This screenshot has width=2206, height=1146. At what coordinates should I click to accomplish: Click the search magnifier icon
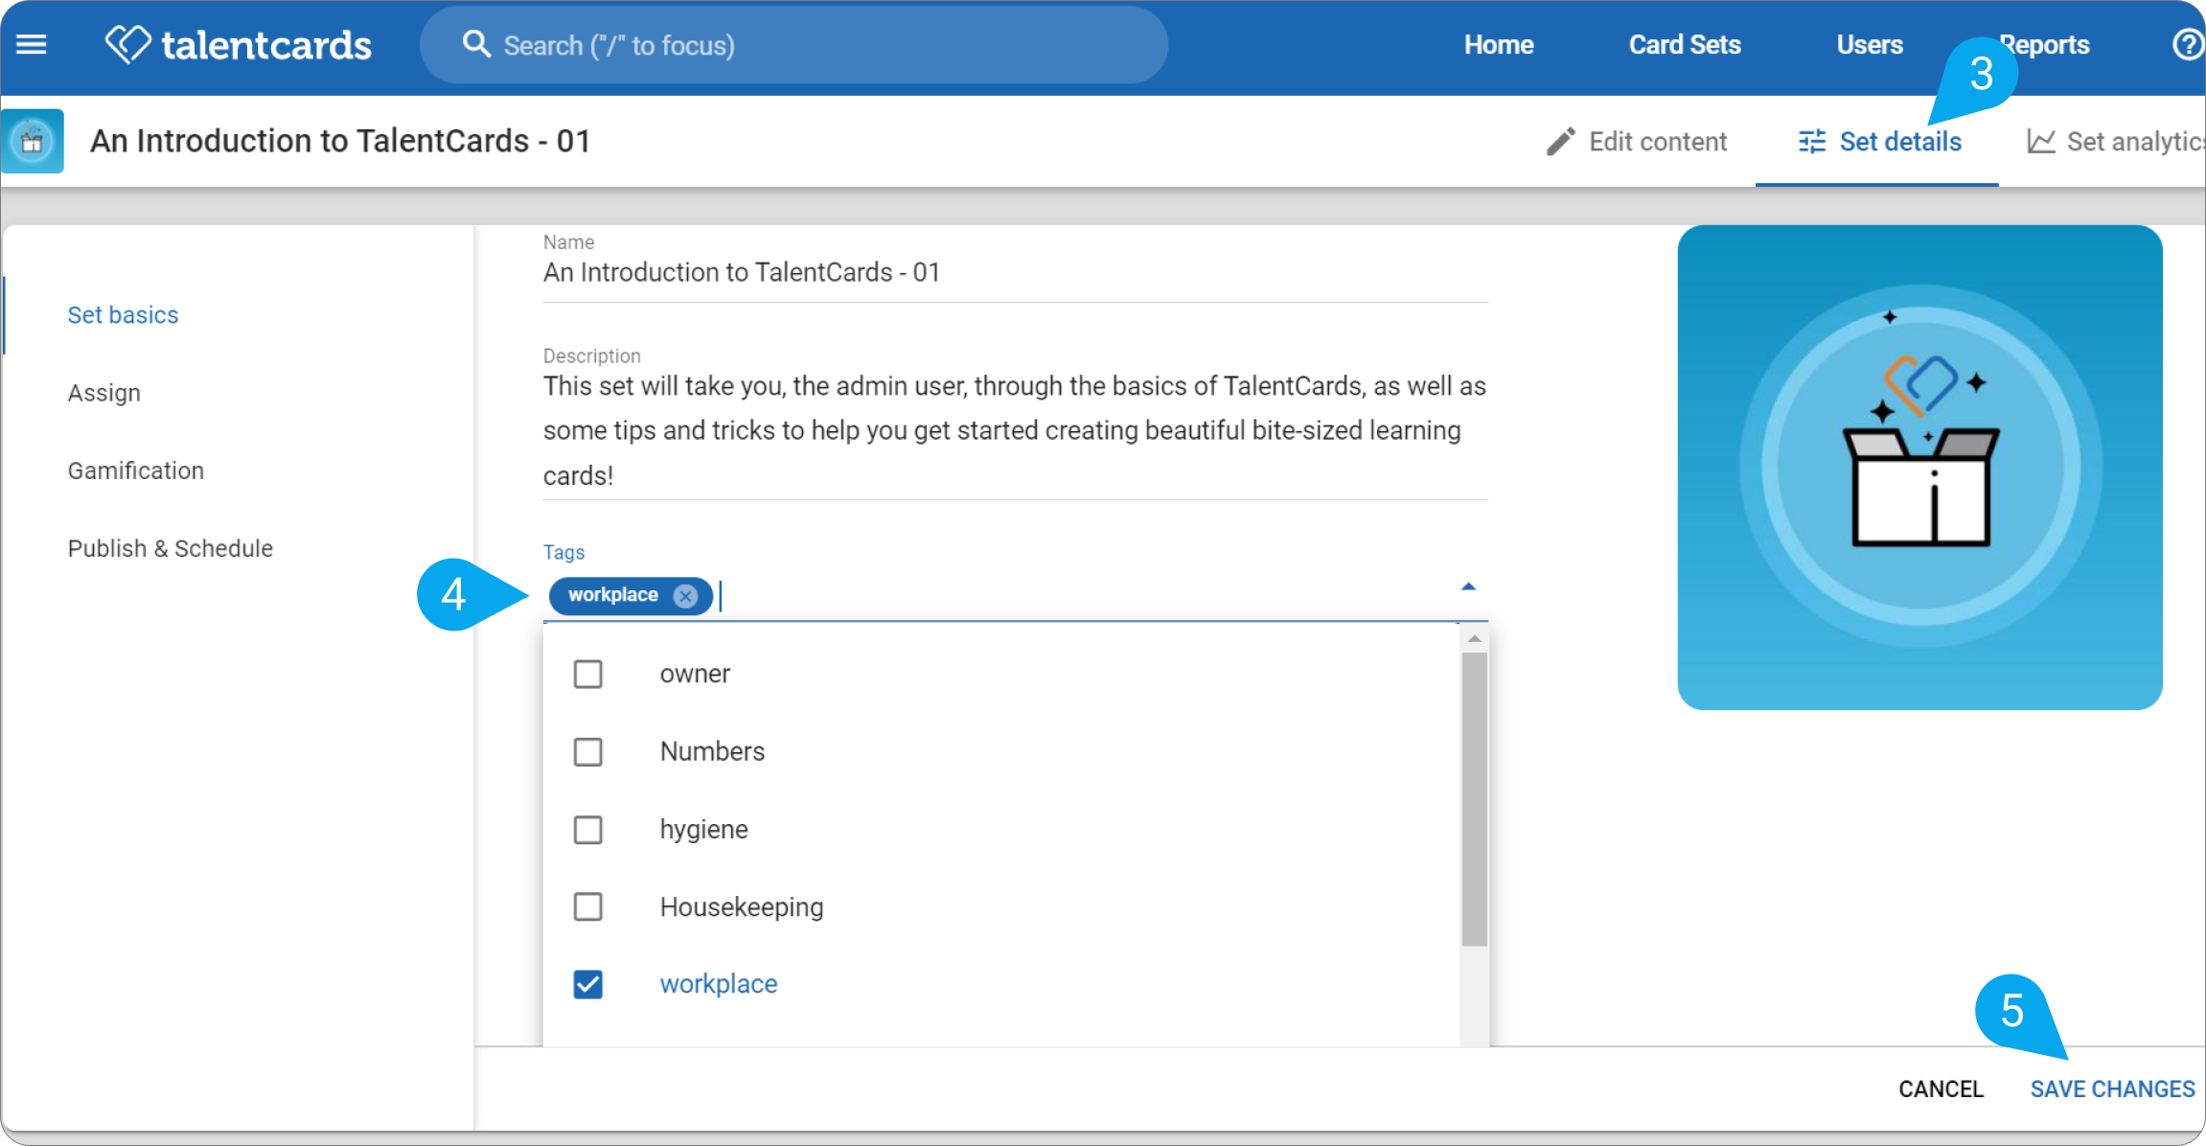[x=476, y=44]
